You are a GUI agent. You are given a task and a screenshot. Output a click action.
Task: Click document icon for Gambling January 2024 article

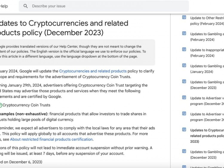point(184,65)
